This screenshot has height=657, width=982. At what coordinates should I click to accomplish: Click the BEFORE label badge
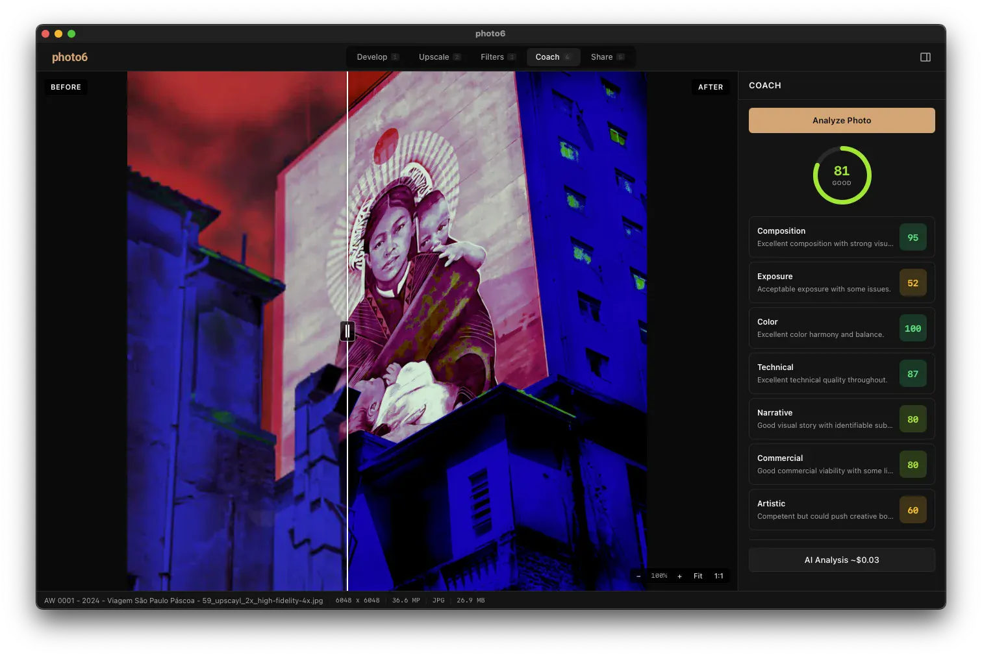click(x=66, y=87)
